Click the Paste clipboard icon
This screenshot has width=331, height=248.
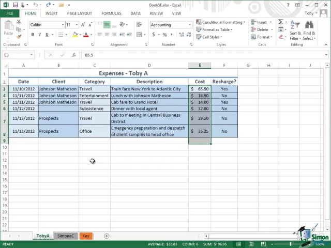click(8, 26)
